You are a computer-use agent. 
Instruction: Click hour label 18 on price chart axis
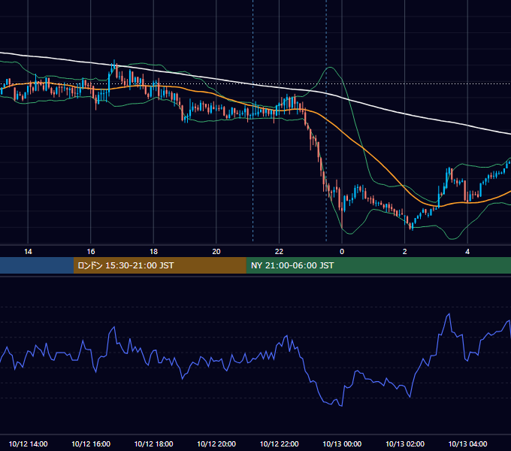click(153, 252)
